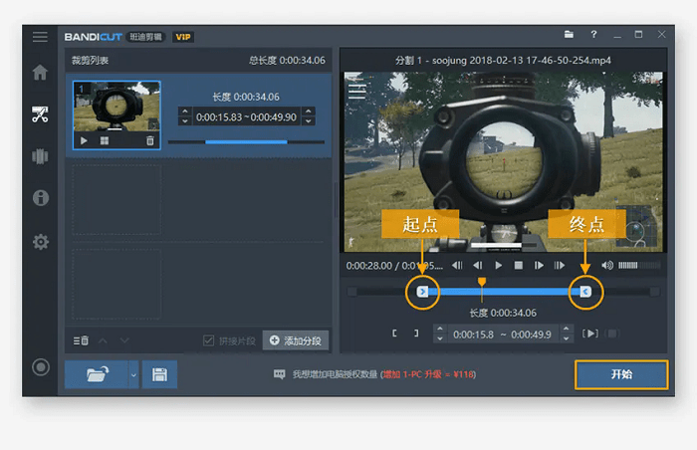Delete segment 1 with the thumbnail trash icon
The width and height of the screenshot is (697, 450).
(150, 140)
